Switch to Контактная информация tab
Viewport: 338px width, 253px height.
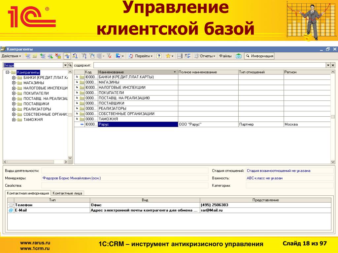coord(28,193)
